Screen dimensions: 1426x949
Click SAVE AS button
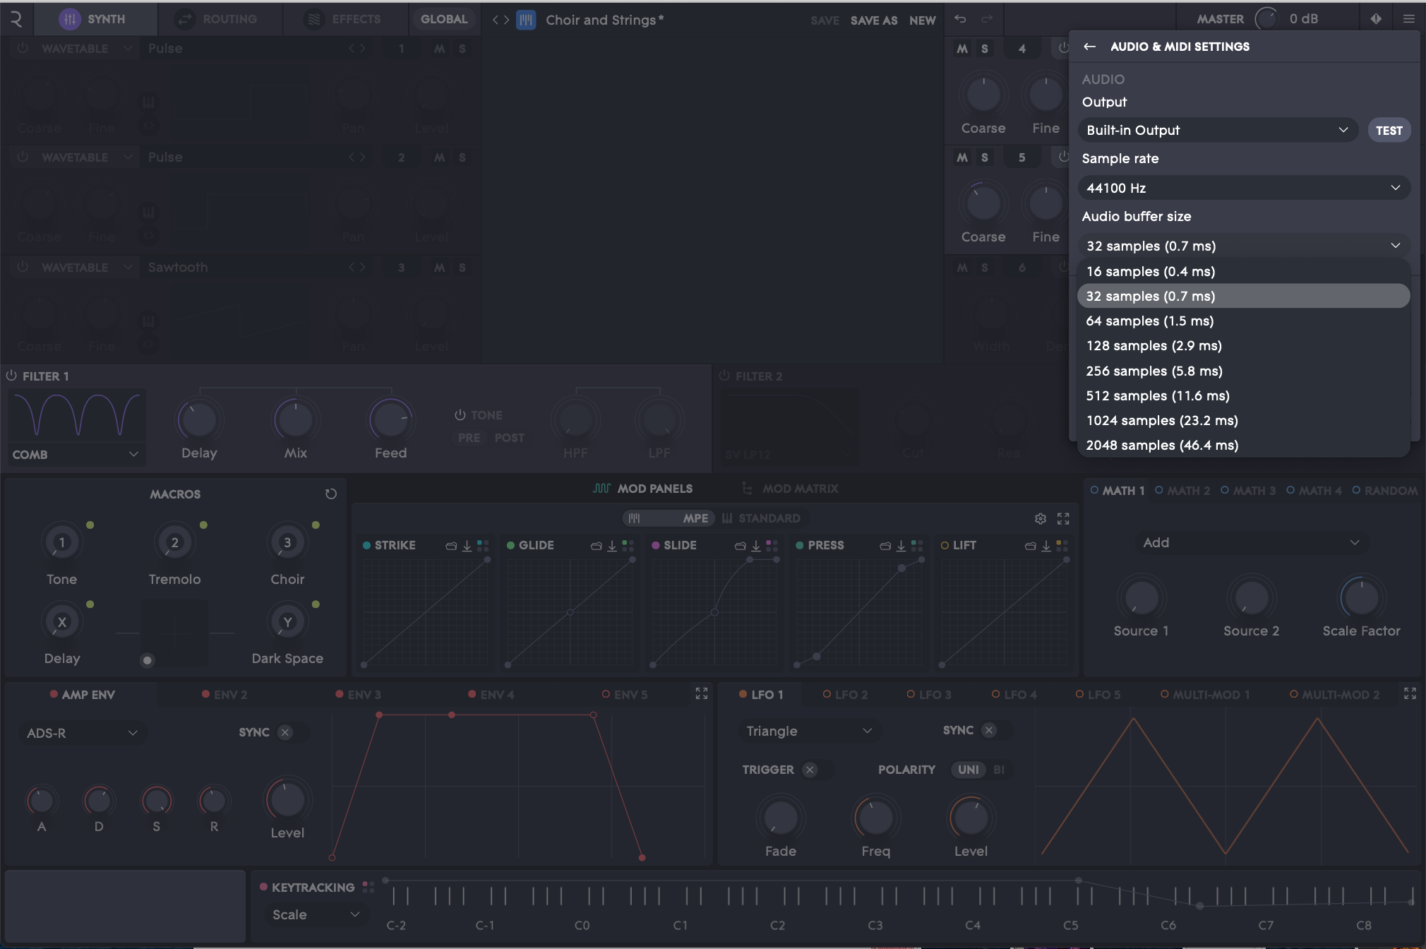pyautogui.click(x=873, y=20)
